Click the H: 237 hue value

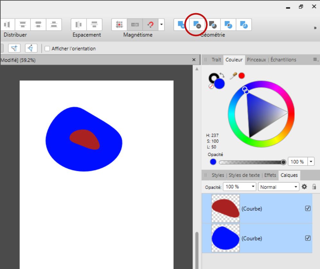pos(212,135)
